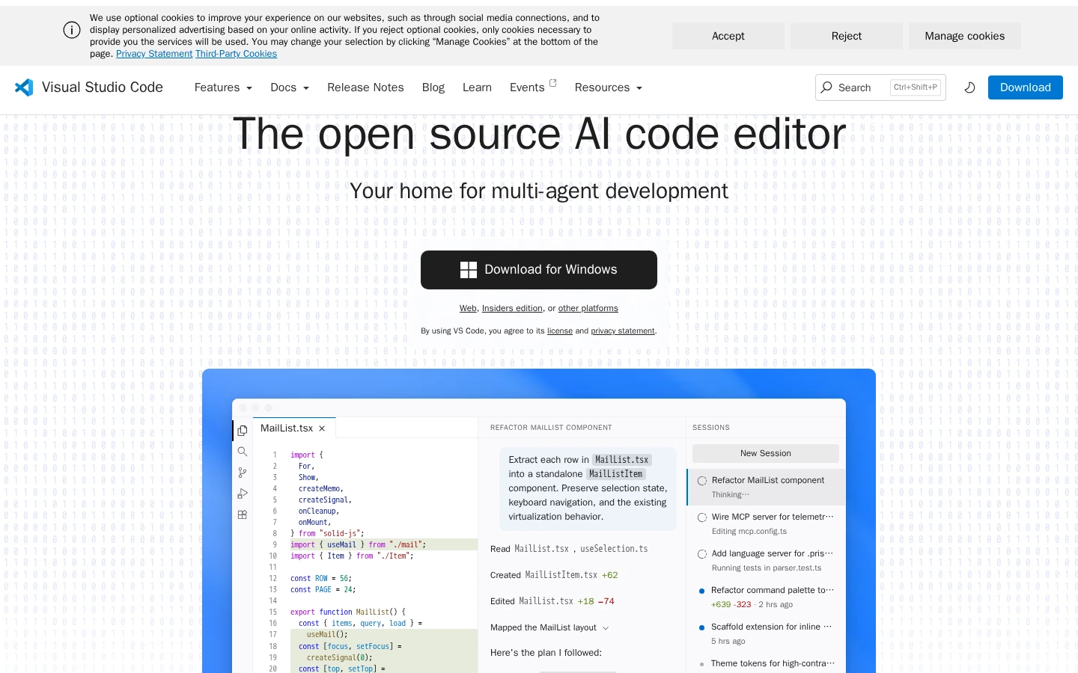Click REFACTOR MAILLIST COMPONENT panel header
1078x673 pixels.
551,428
